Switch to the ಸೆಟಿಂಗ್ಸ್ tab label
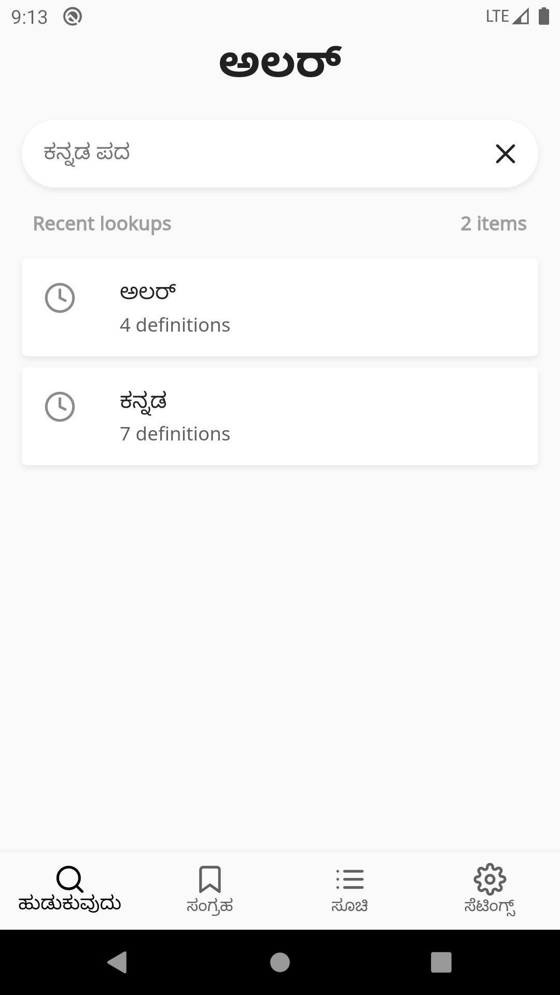 (490, 906)
